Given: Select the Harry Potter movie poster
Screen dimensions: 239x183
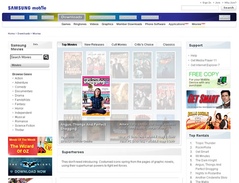Looking at the screenshot, I should point(142,65).
